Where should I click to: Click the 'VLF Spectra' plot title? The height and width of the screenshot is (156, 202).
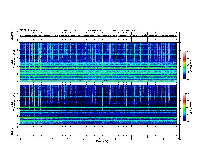pos(29,31)
